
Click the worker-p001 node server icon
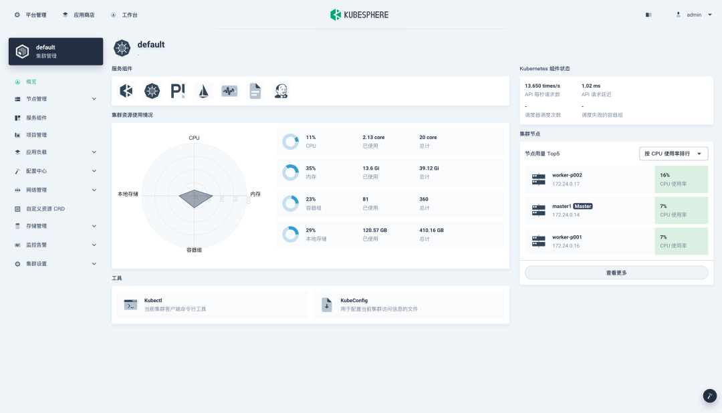tap(538, 241)
